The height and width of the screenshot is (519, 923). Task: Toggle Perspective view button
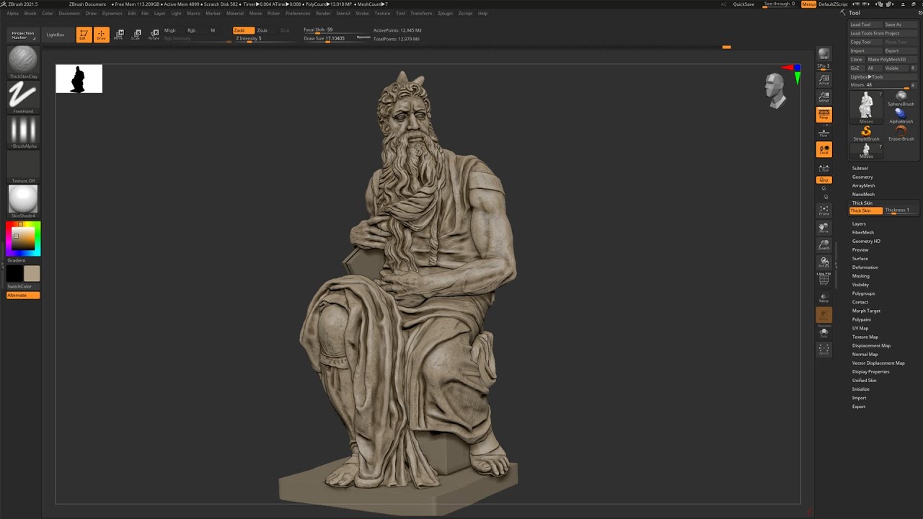823,114
